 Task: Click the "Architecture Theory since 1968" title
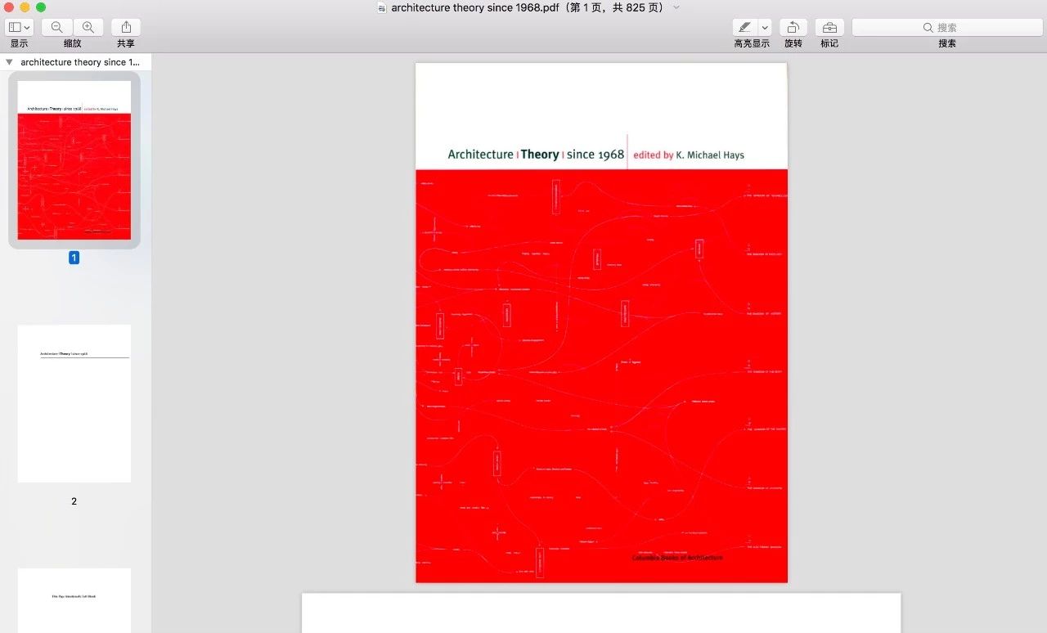(x=536, y=154)
